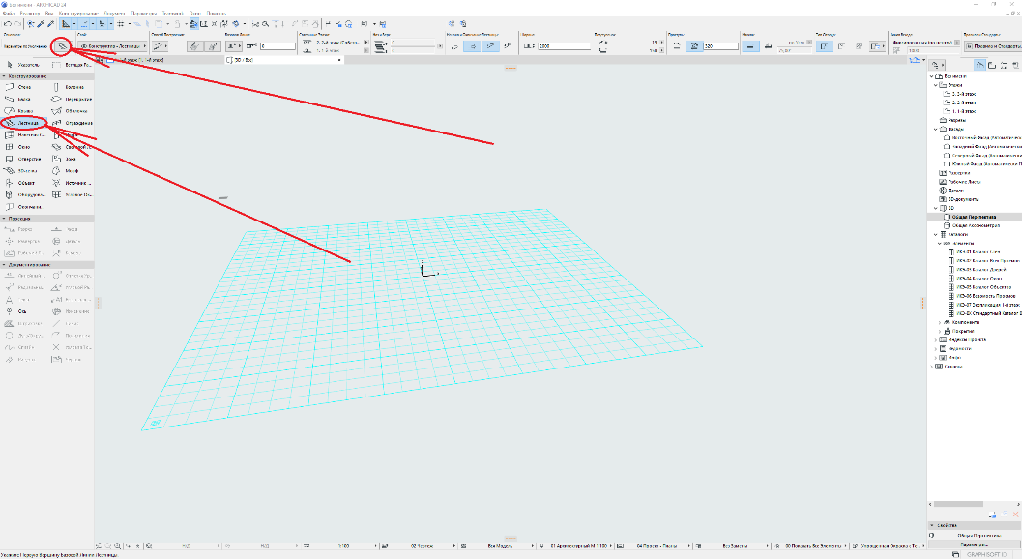This screenshot has height=559, width=1022.
Task: Toggle the grid snap button in toolbar
Action: [x=121, y=24]
